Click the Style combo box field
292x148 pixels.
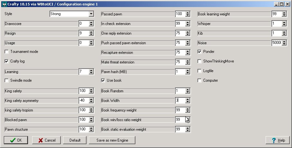pyautogui.click(x=72, y=14)
